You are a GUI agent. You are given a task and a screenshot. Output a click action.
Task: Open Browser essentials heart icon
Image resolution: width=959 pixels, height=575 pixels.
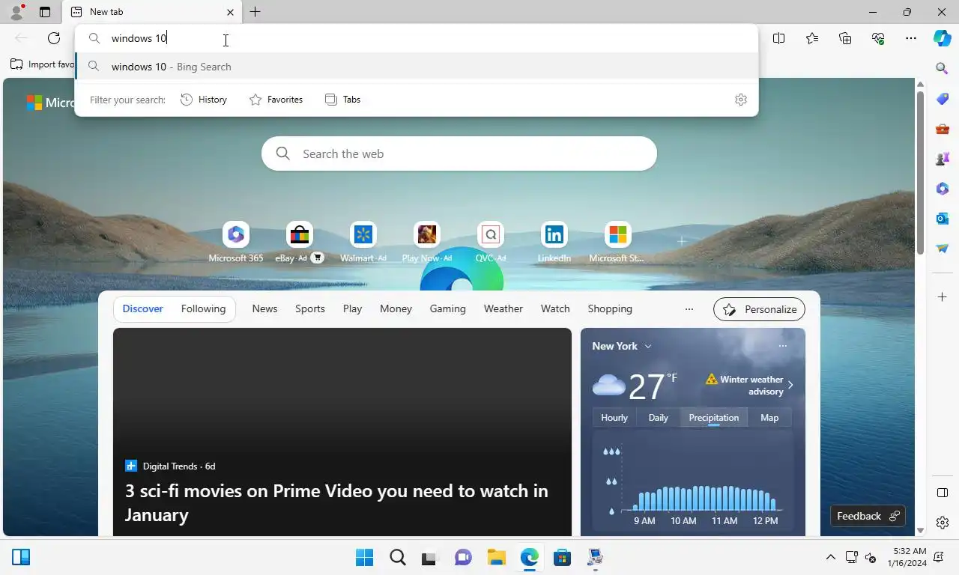click(x=878, y=38)
